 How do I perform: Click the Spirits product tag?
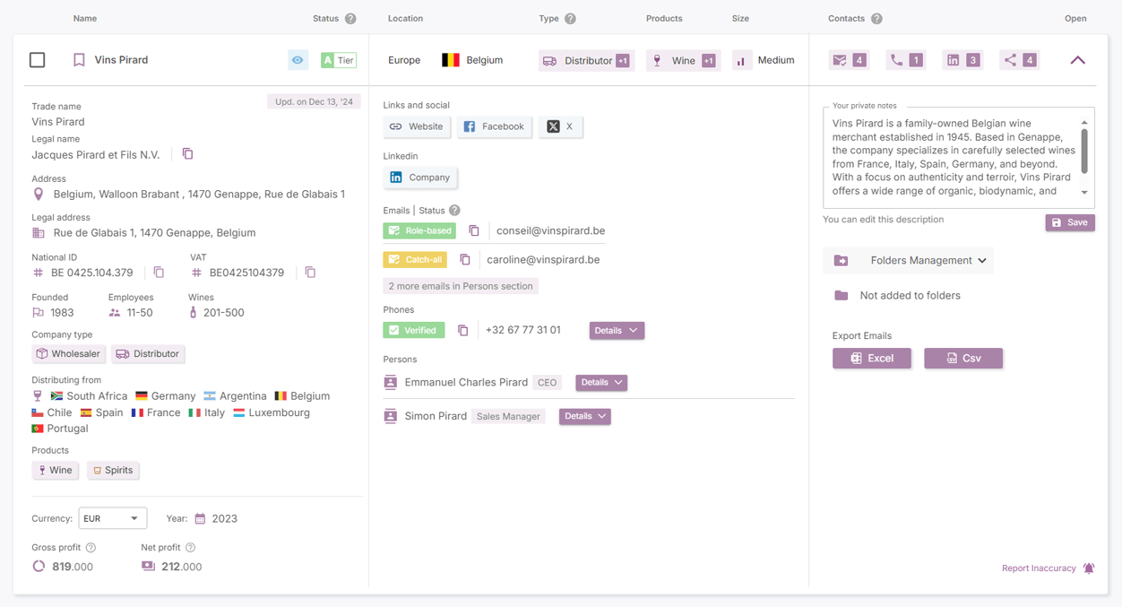point(113,470)
